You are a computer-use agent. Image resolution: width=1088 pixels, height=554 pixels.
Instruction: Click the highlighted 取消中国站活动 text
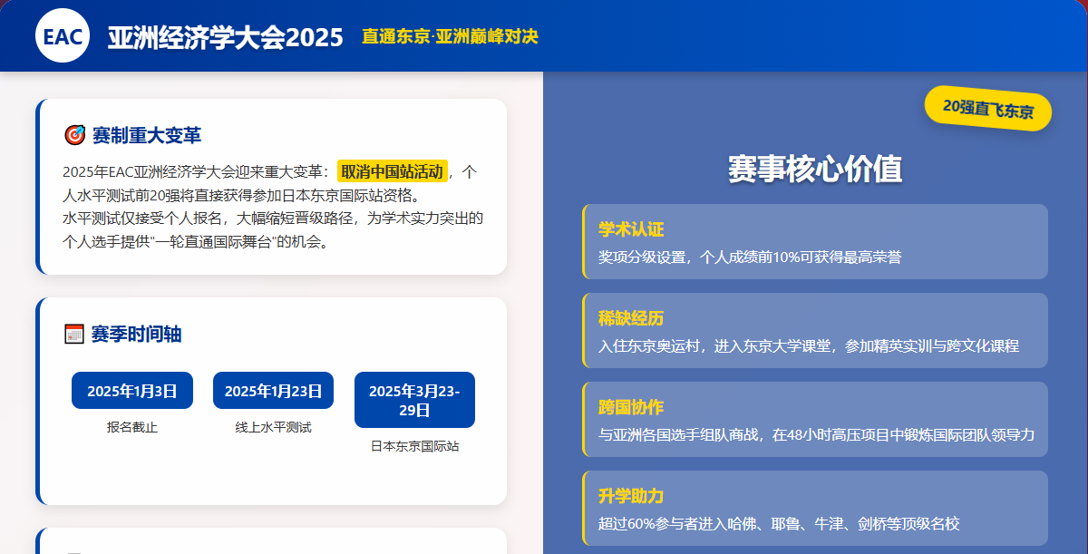click(393, 171)
